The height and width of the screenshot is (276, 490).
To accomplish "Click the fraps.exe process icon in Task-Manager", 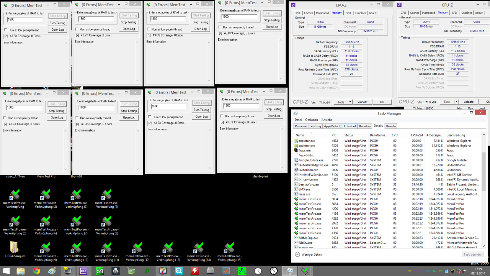I will [296, 150].
